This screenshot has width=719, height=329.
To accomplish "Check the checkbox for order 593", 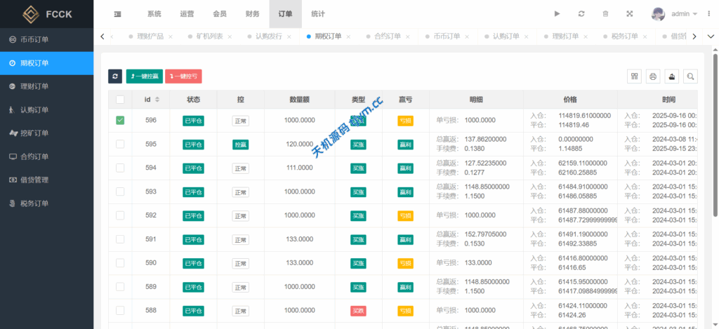I will pos(120,192).
